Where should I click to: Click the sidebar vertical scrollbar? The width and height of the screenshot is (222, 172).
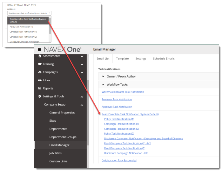pyautogui.click(x=88, y=113)
